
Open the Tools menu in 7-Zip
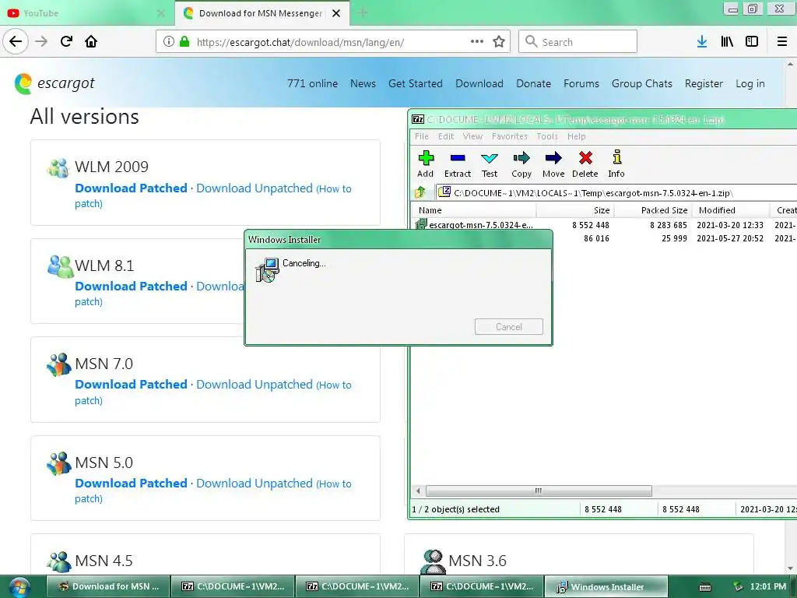coord(547,136)
